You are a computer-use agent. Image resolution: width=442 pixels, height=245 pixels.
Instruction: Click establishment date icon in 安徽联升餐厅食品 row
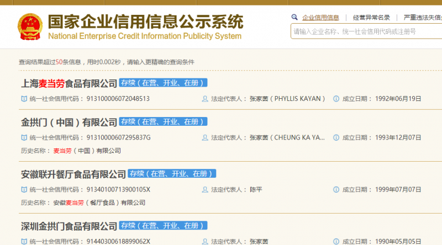[x=336, y=189]
